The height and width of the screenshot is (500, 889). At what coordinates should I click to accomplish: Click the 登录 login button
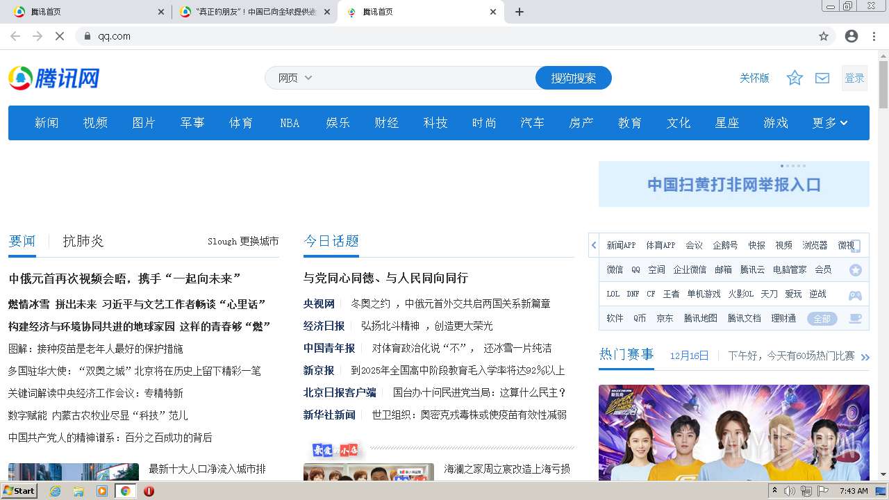pyautogui.click(x=854, y=78)
